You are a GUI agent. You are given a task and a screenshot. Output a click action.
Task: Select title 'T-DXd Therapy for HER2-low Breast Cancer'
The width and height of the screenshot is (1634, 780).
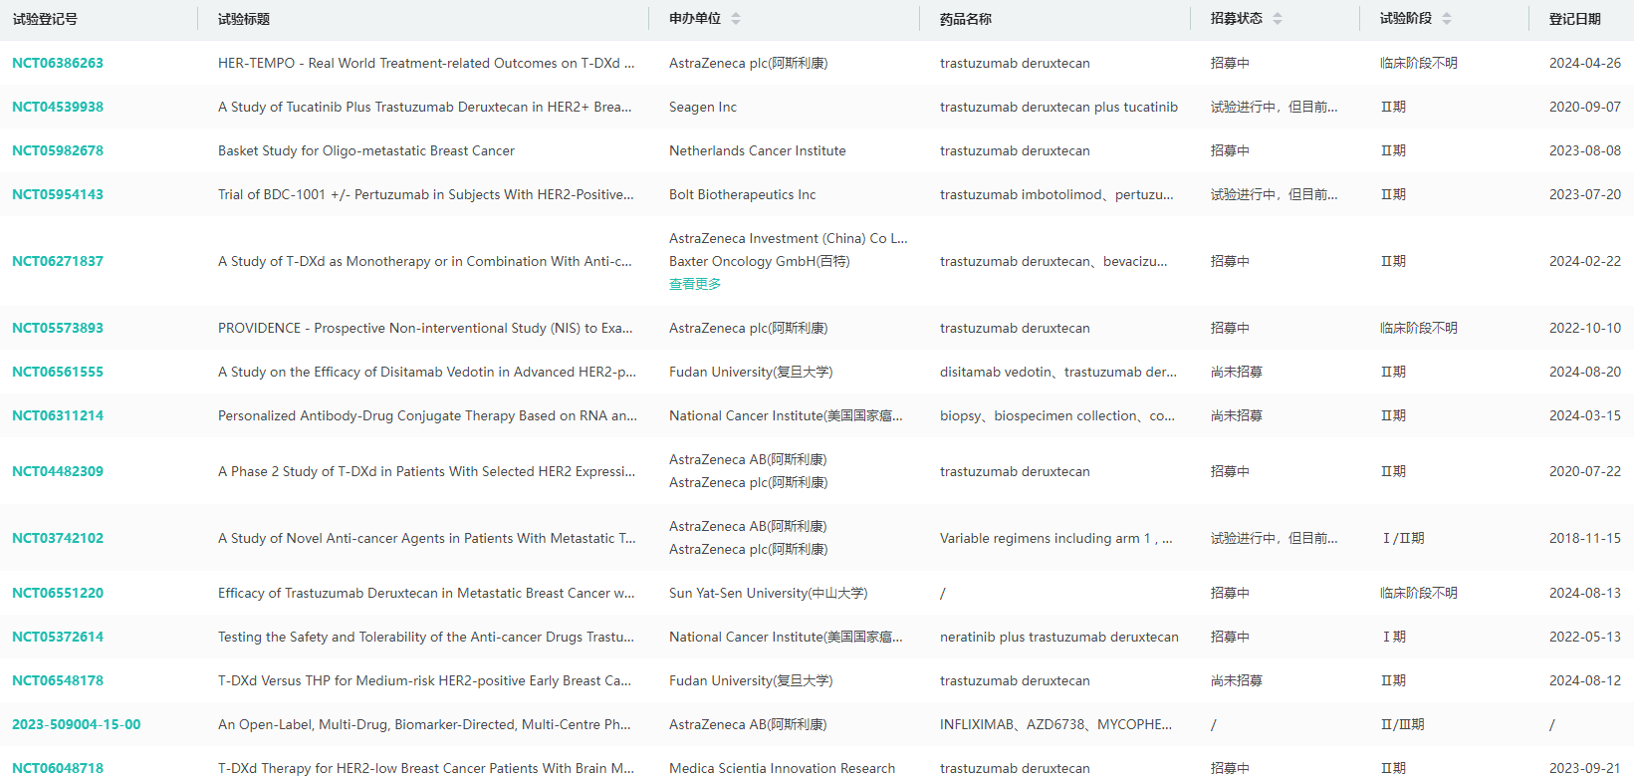pyautogui.click(x=426, y=768)
